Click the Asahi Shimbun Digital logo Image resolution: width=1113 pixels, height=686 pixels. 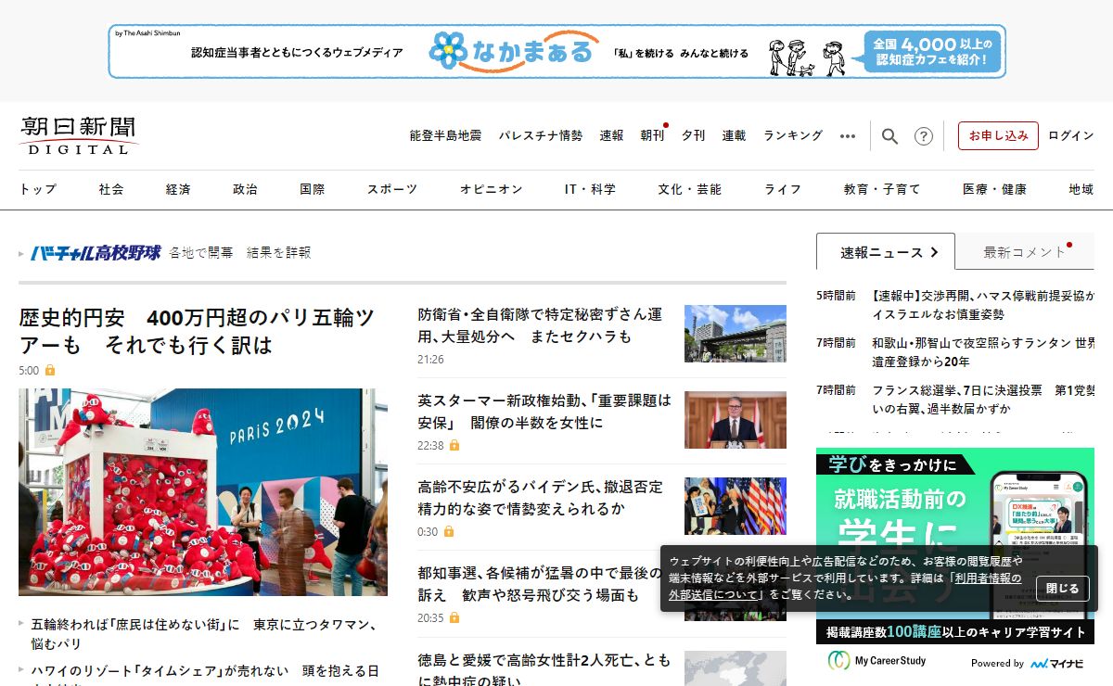pyautogui.click(x=79, y=135)
